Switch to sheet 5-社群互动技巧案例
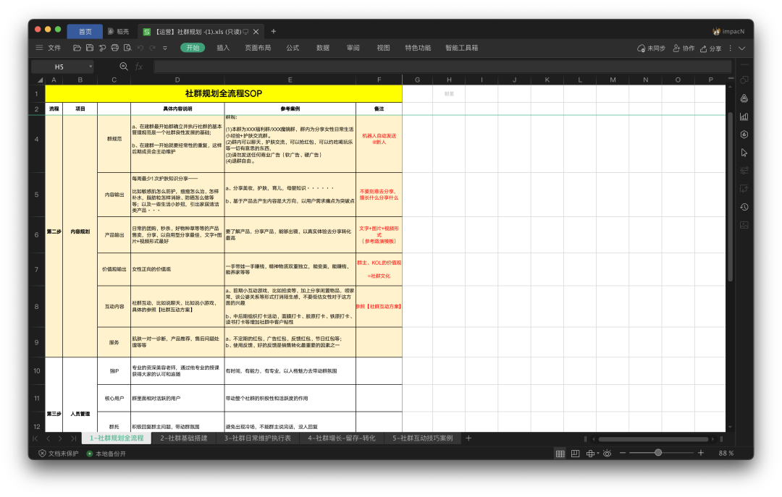 pos(422,438)
